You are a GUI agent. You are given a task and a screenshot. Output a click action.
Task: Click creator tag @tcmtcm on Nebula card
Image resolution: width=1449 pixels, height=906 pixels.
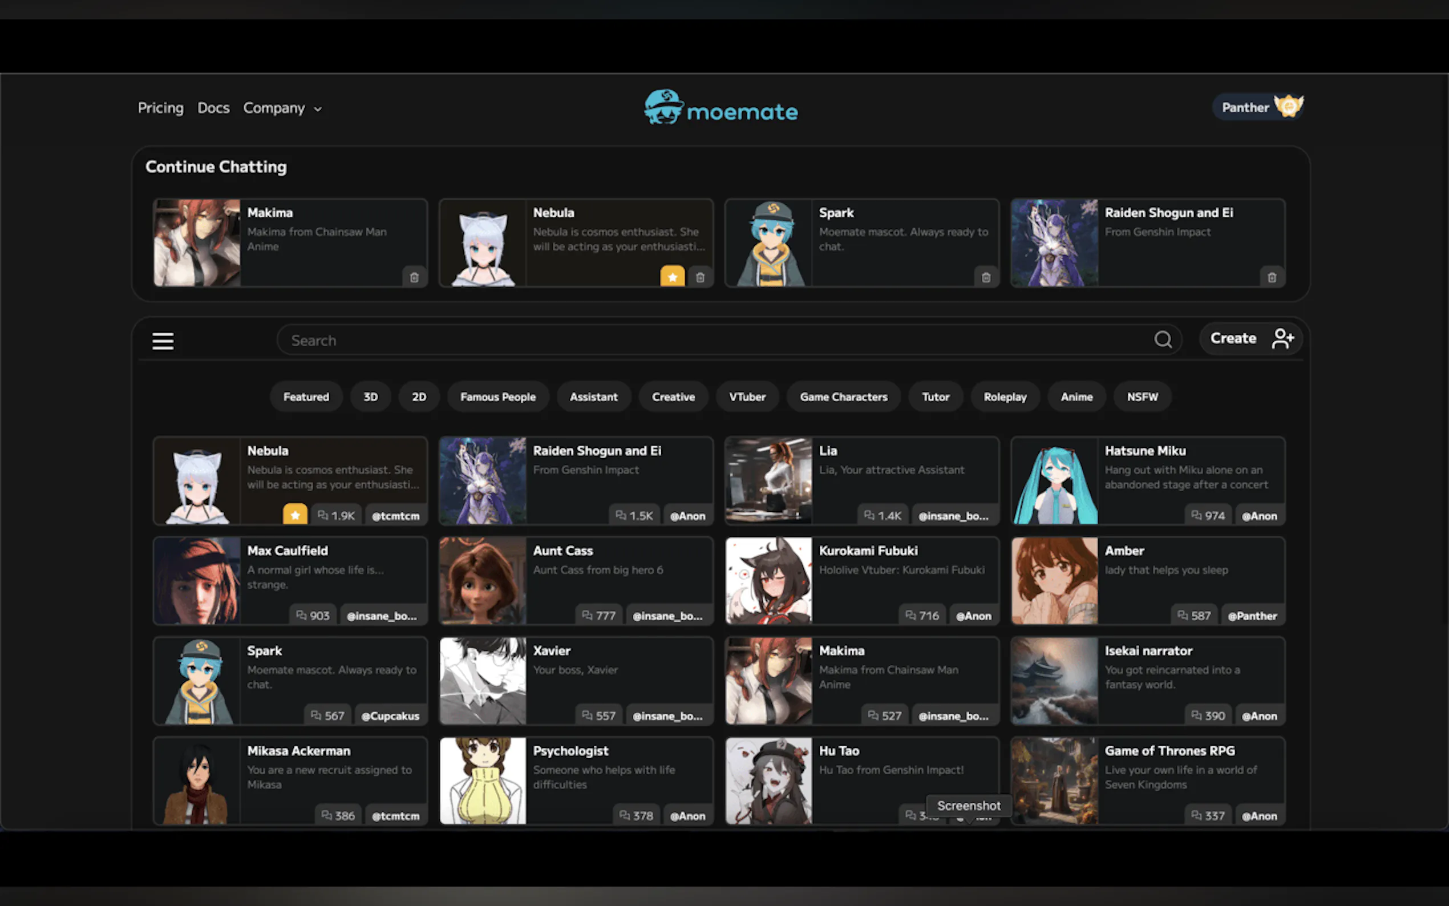point(395,515)
